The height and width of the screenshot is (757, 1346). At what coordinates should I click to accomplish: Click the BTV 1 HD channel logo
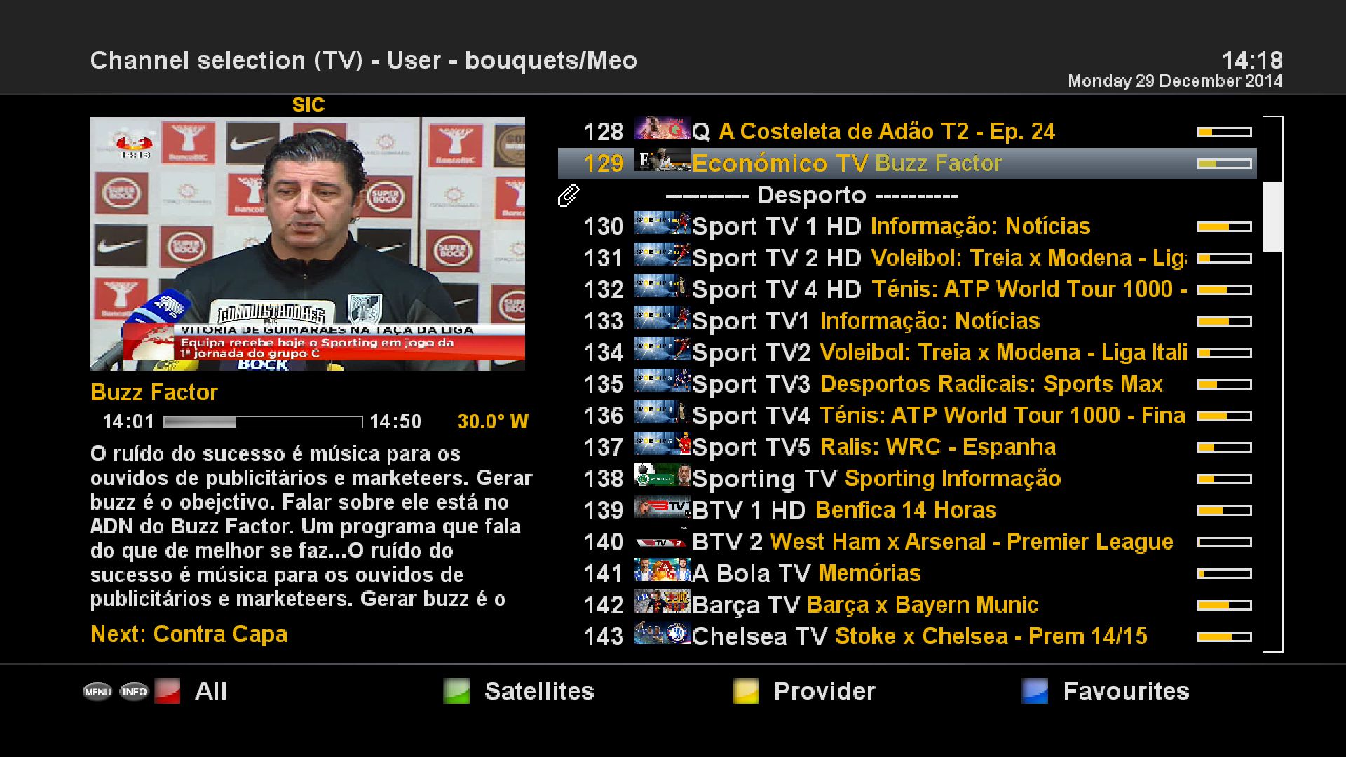coord(662,507)
